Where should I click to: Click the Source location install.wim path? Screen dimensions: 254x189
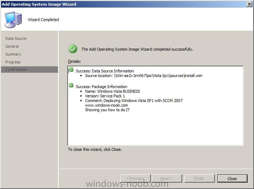[x=143, y=76]
